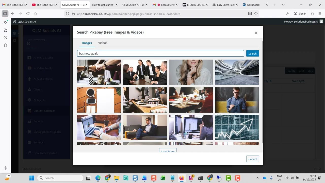
Task: Click QLM Socials AI admin bar home link
Action: (24, 22)
